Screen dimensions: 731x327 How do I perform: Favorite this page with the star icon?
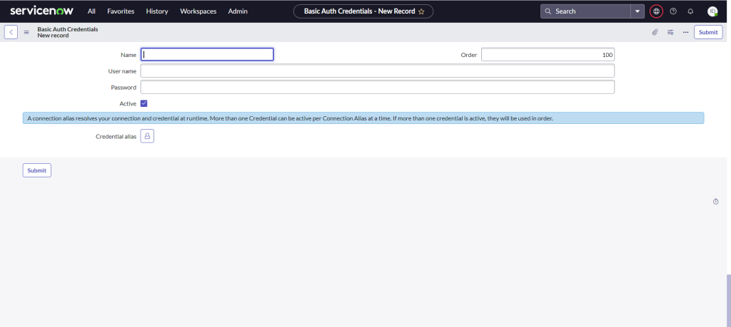click(421, 11)
